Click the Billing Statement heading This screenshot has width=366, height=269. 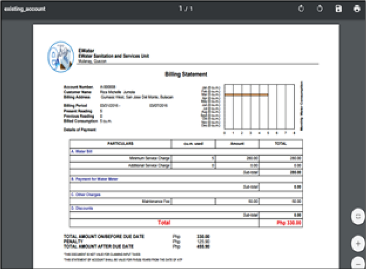point(186,74)
